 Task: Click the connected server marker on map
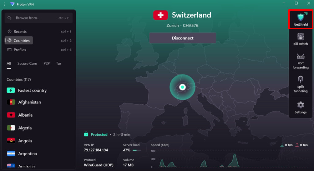click(x=182, y=87)
